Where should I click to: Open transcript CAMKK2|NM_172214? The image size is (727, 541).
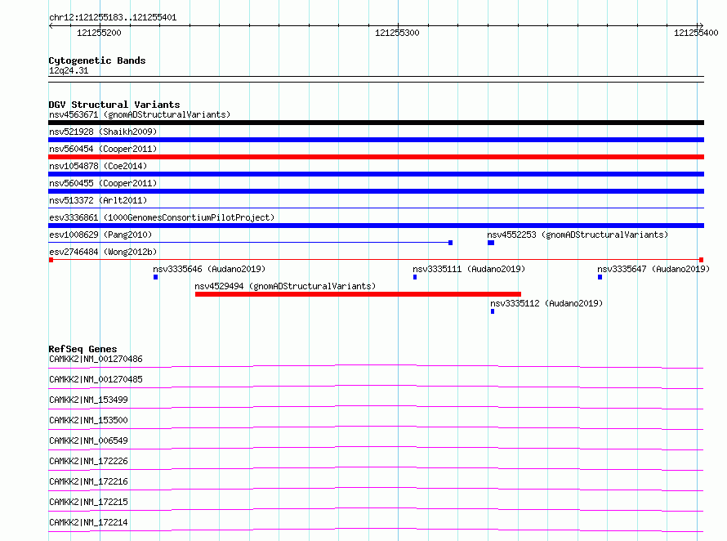coord(88,522)
